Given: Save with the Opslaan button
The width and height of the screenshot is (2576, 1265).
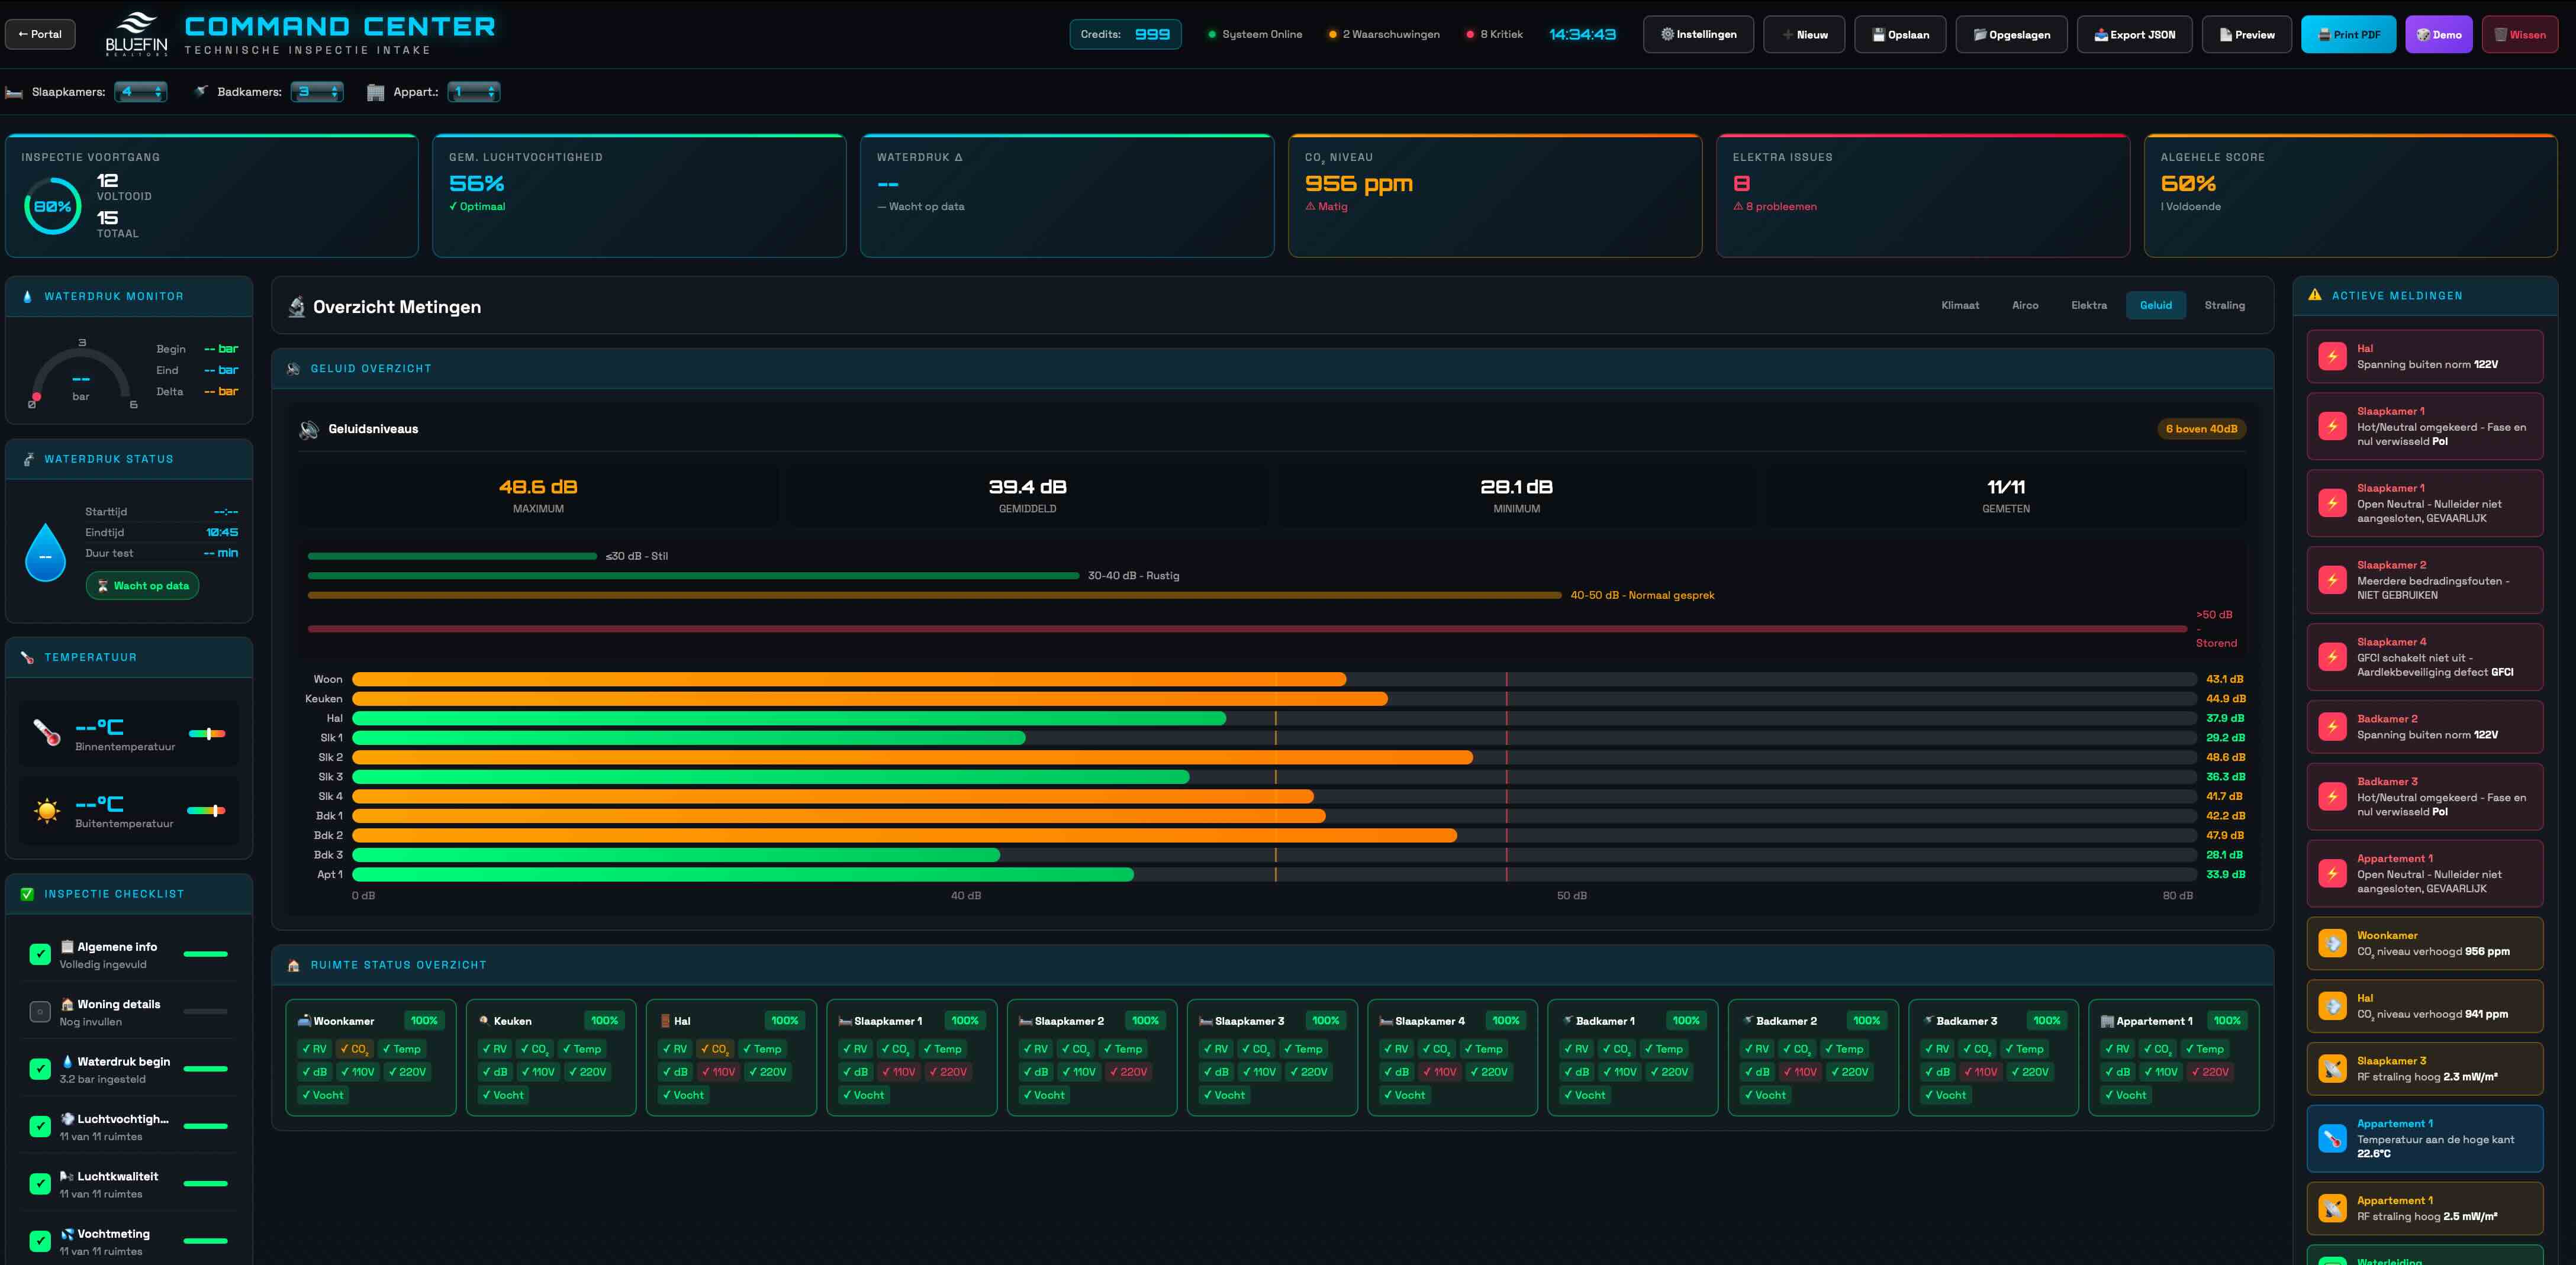Looking at the screenshot, I should coord(1900,34).
